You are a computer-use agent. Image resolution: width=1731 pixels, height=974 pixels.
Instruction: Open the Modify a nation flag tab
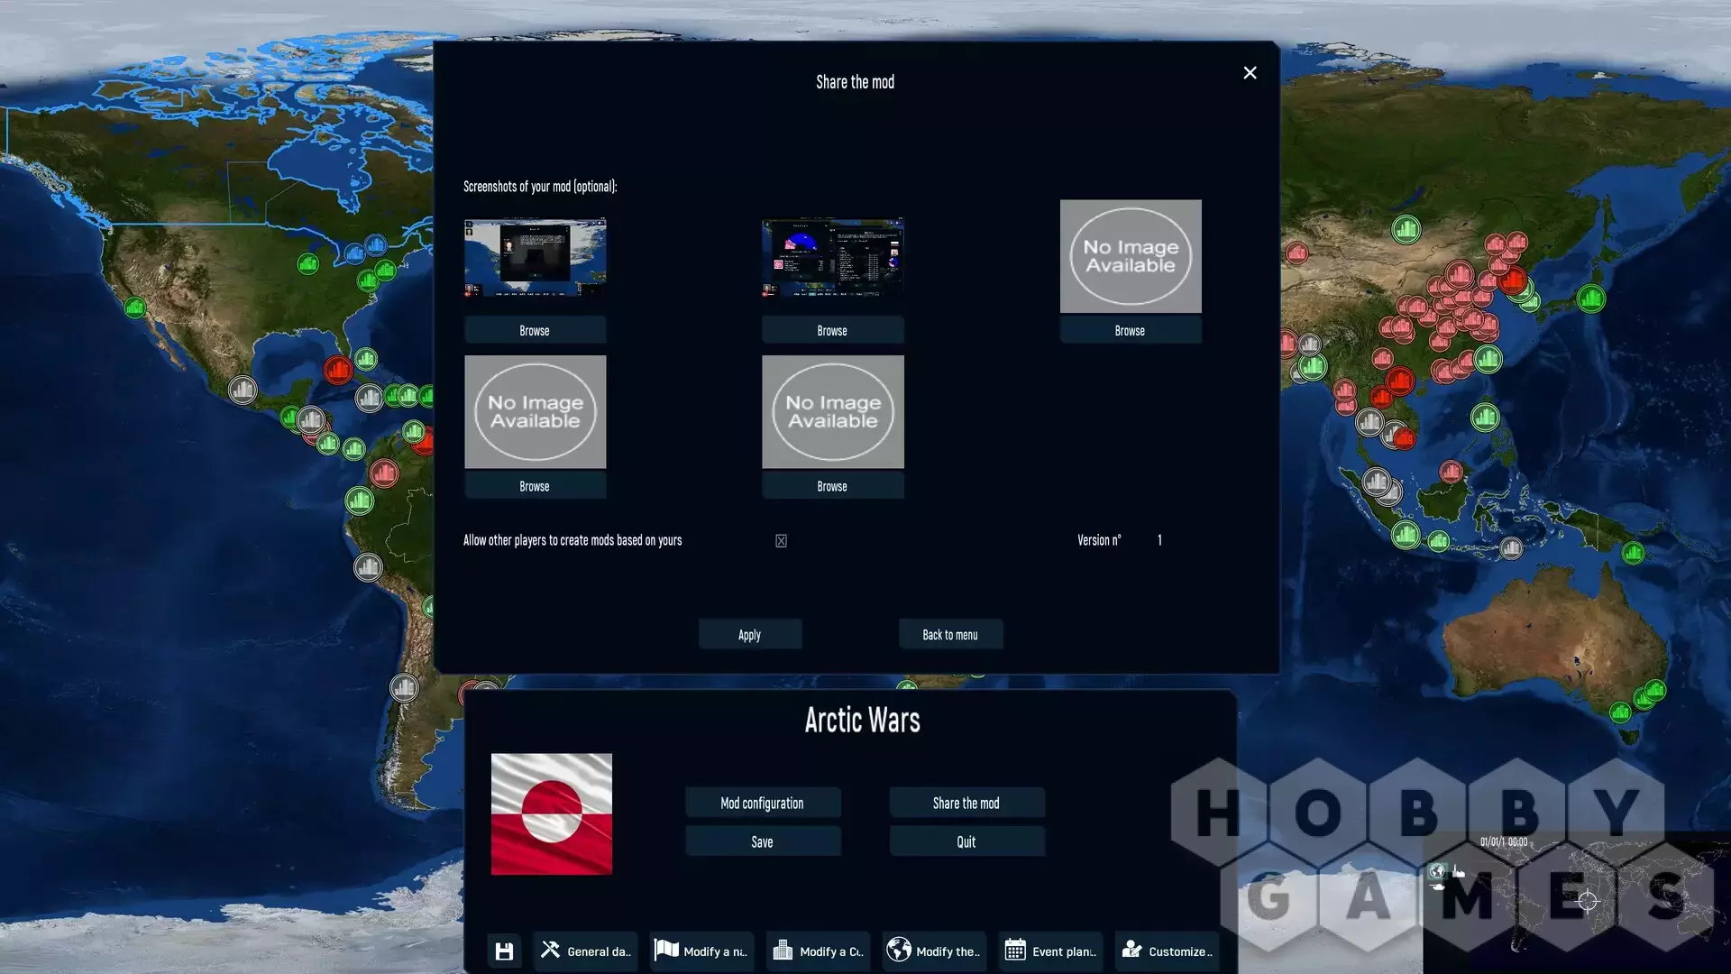701,951
